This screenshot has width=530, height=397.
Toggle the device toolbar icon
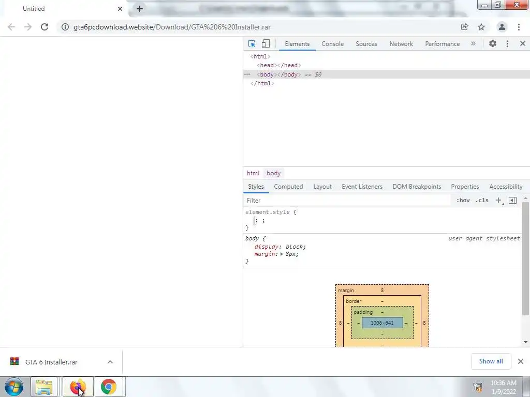pos(266,43)
